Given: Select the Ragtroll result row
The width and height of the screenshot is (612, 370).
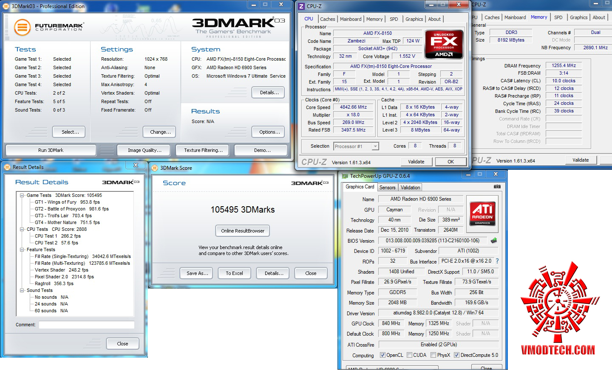Looking at the screenshot, I should tap(54, 283).
